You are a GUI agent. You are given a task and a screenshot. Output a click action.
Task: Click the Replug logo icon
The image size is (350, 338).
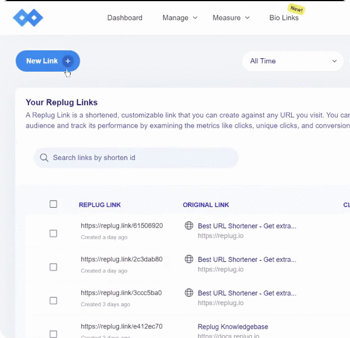[28, 17]
